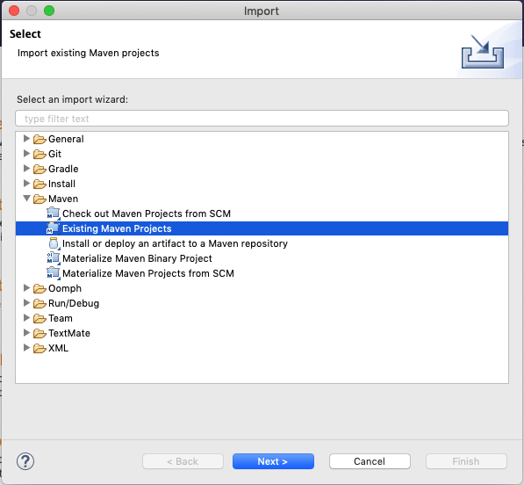The height and width of the screenshot is (485, 524).
Task: Expand the Install category
Action: pos(26,184)
